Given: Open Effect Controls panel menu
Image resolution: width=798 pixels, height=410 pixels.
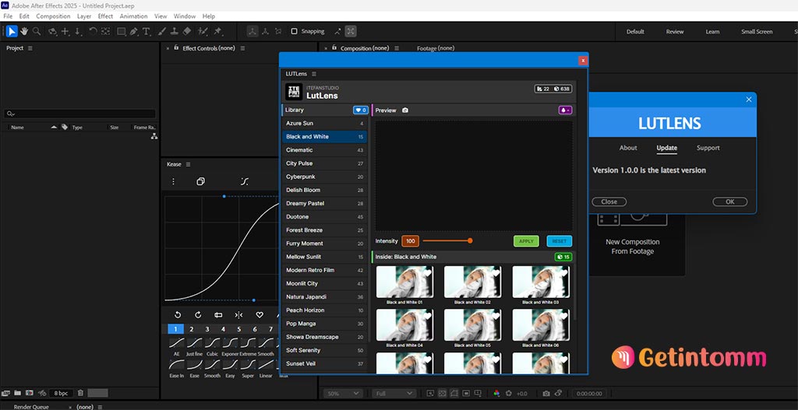Looking at the screenshot, I should click(243, 48).
